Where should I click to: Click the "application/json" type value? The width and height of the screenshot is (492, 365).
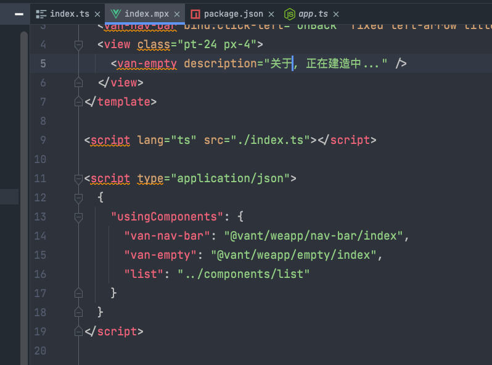pyautogui.click(x=231, y=178)
